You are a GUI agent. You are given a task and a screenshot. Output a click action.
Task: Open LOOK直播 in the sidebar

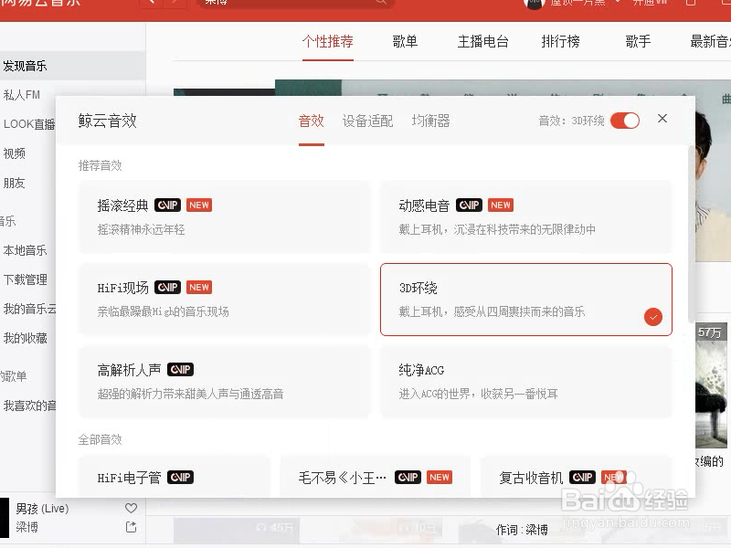pyautogui.click(x=29, y=124)
